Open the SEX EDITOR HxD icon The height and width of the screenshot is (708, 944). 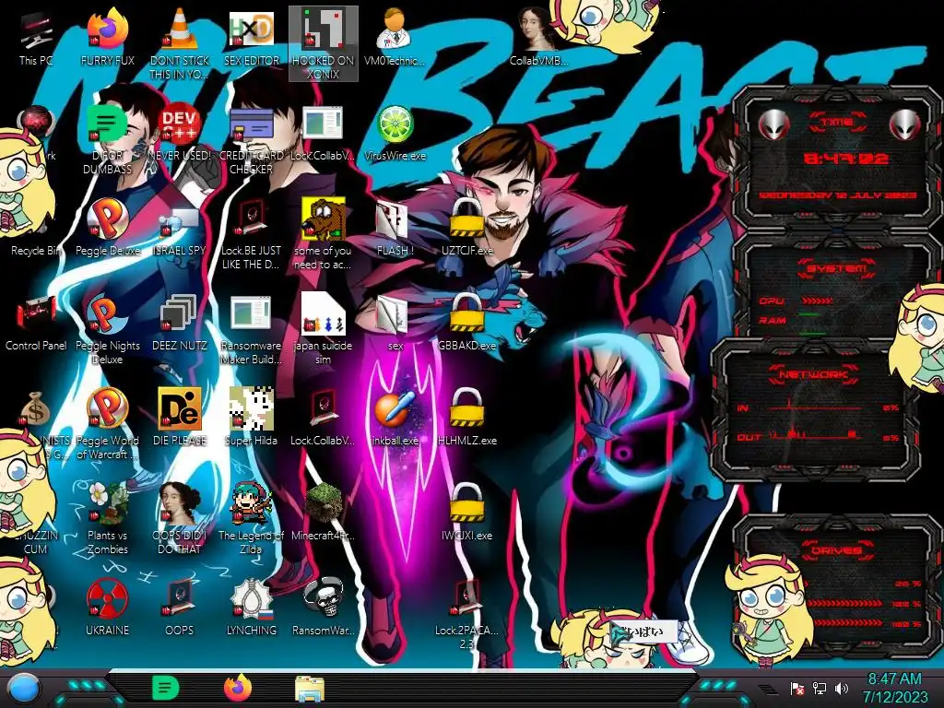point(252,38)
